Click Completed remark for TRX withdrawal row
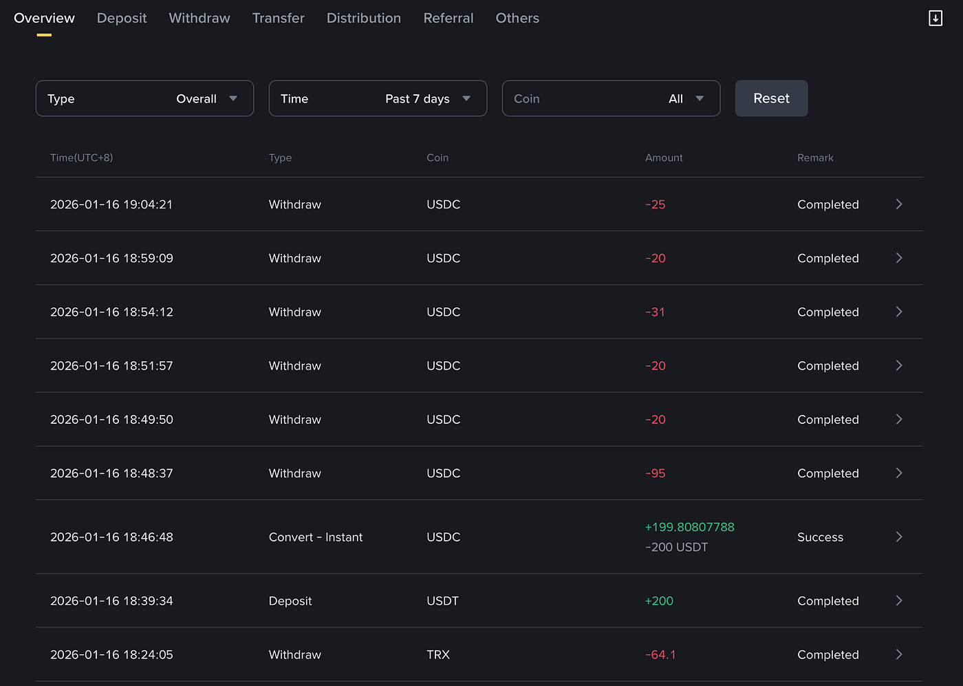This screenshot has width=963, height=686. (x=828, y=654)
